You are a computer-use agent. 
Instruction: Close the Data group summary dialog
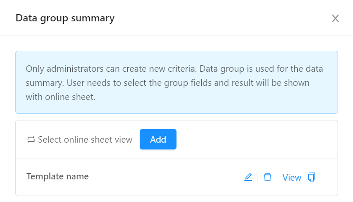pyautogui.click(x=335, y=18)
